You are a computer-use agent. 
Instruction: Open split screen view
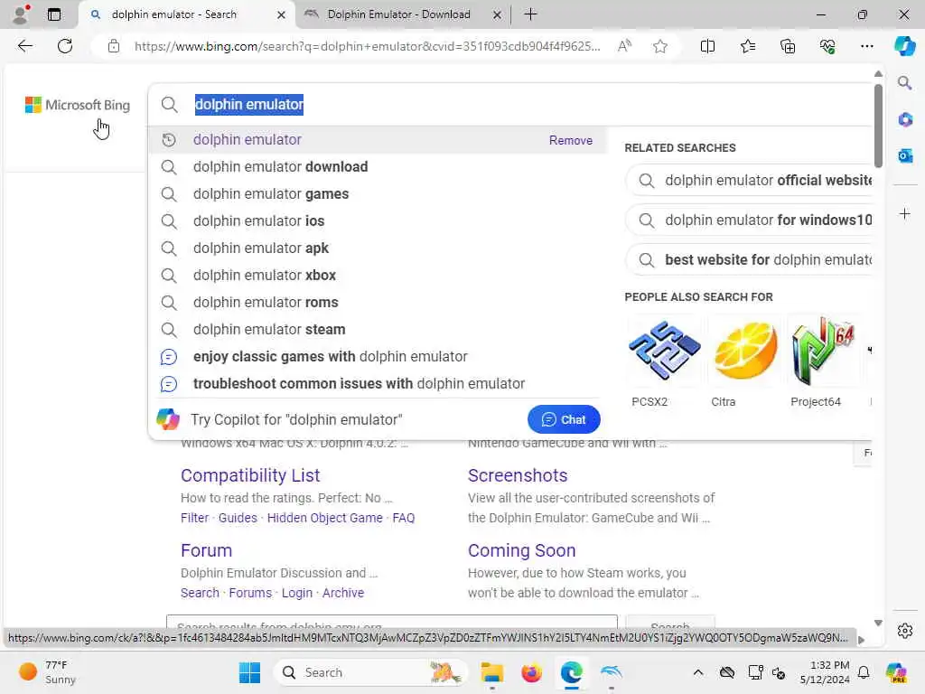(707, 46)
